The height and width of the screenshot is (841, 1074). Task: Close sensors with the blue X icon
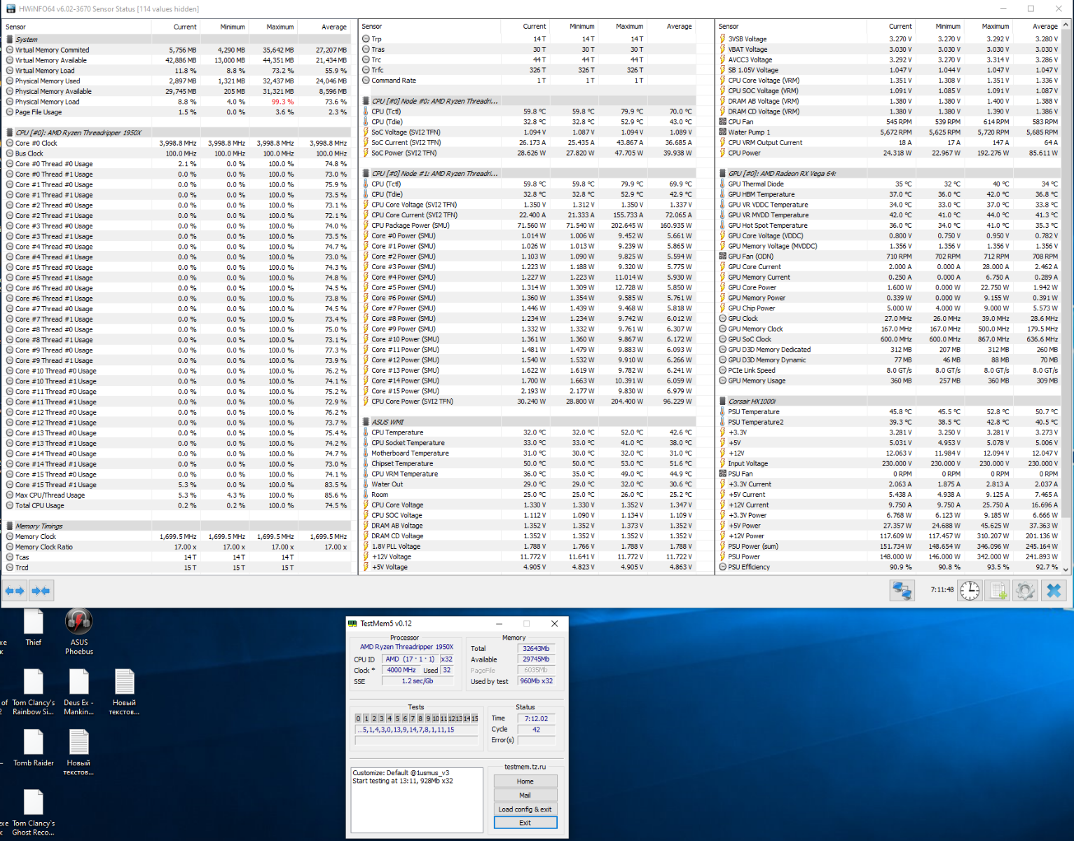click(x=1053, y=591)
